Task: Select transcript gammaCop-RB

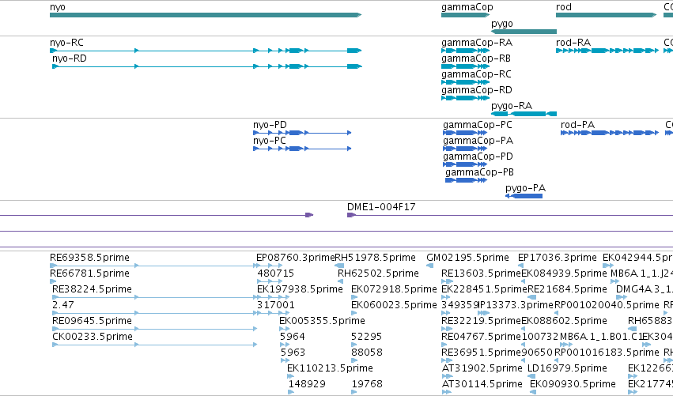Action: [465, 66]
